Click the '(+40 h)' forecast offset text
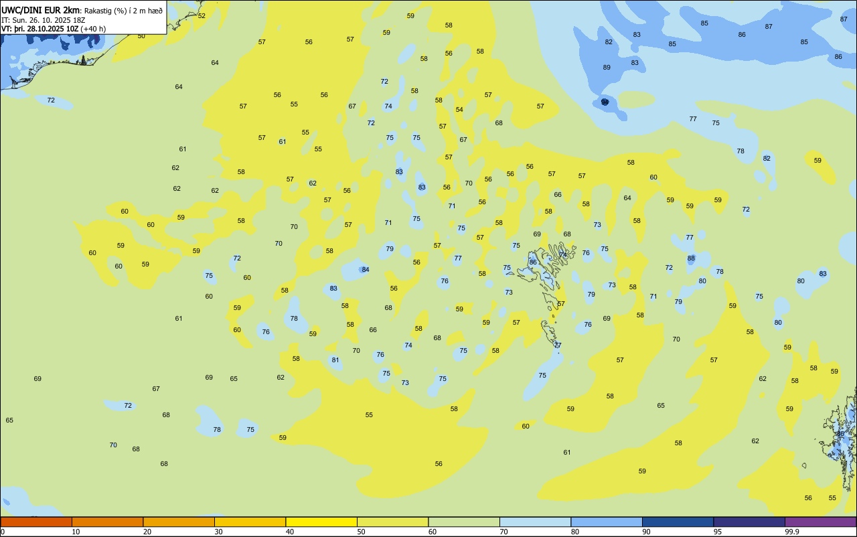 (93, 29)
